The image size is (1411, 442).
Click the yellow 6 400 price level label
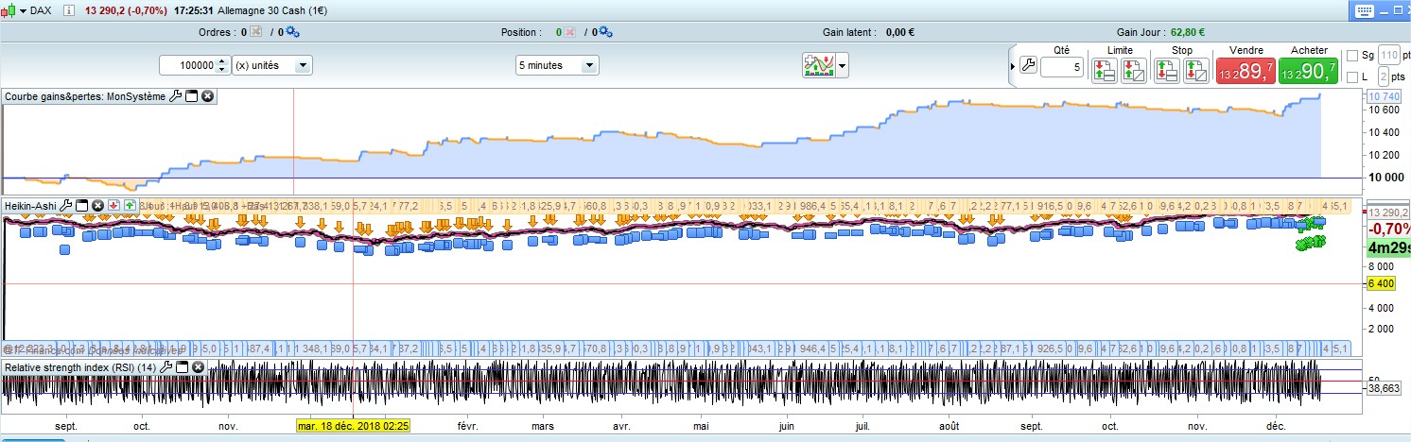[1383, 283]
